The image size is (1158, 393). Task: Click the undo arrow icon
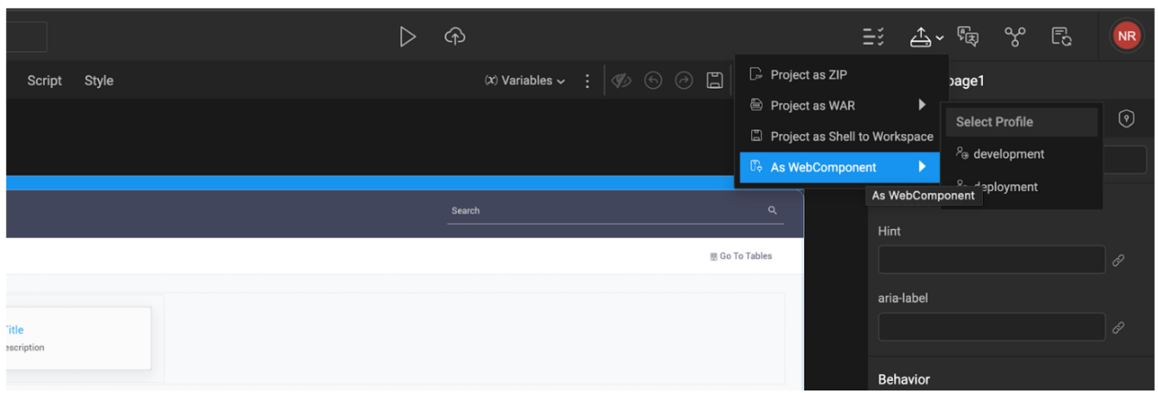[x=653, y=80]
